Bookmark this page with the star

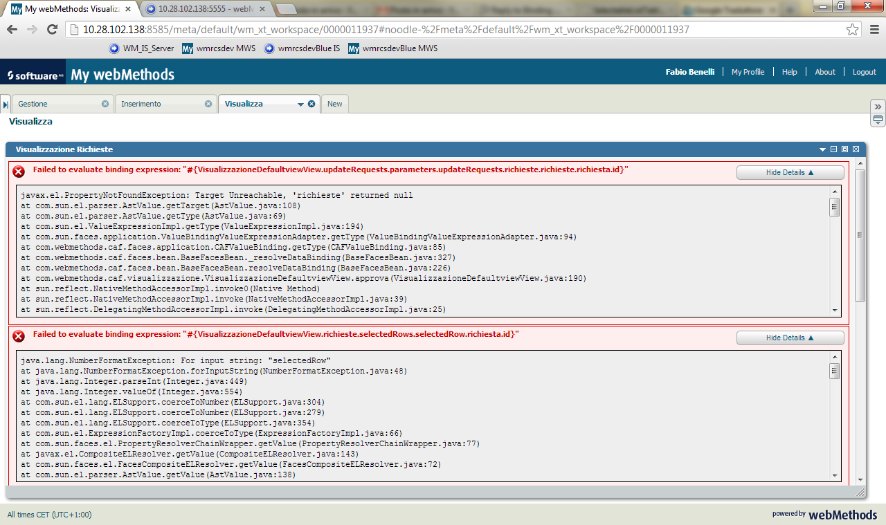coord(853,30)
